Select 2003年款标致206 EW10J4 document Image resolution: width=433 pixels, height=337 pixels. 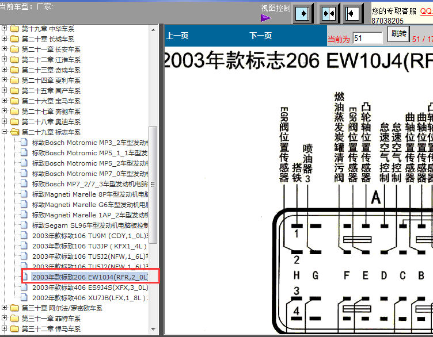[90, 277]
